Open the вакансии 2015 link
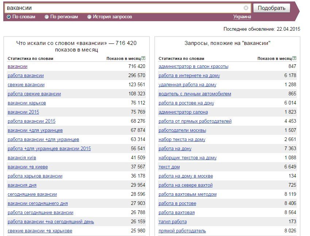Image resolution: width=310 pixels, height=236 pixels. [23, 112]
